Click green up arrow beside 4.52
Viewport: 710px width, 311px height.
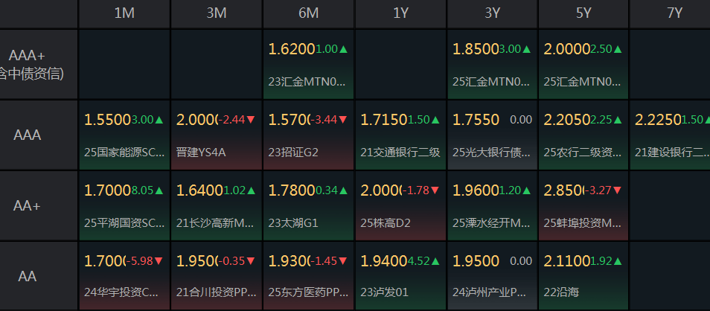coord(435,261)
